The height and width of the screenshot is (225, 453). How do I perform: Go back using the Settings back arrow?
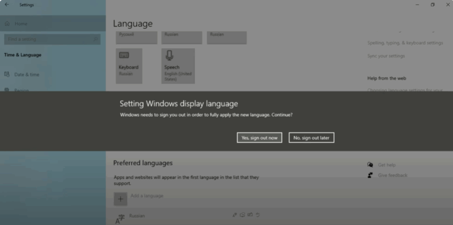point(7,4)
